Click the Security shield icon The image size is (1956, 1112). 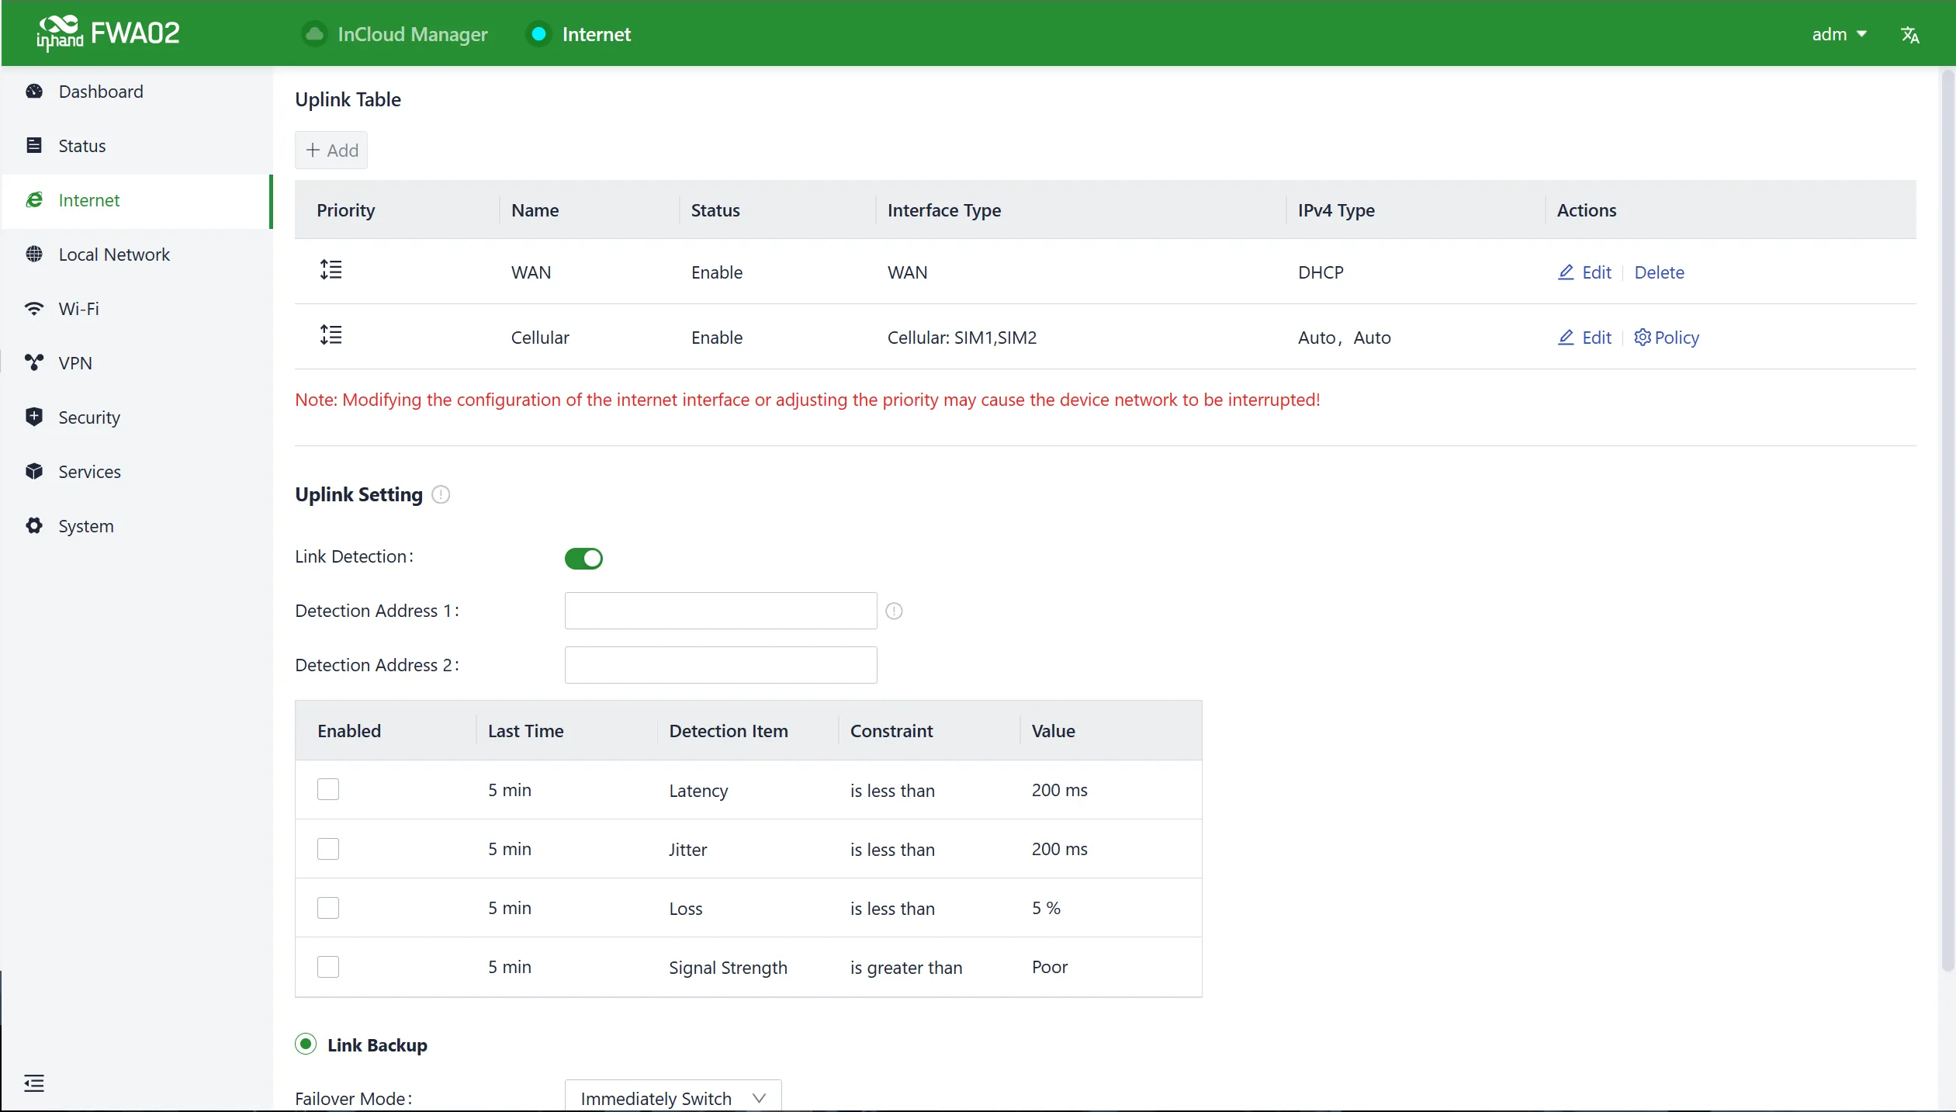[x=34, y=417]
